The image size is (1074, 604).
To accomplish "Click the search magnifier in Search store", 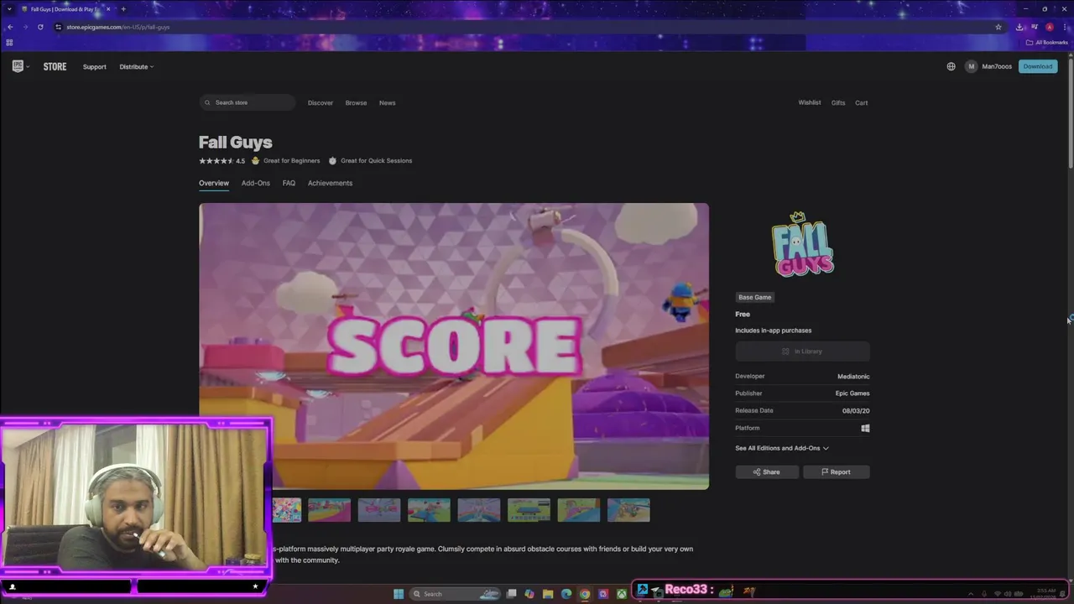I will pos(208,102).
